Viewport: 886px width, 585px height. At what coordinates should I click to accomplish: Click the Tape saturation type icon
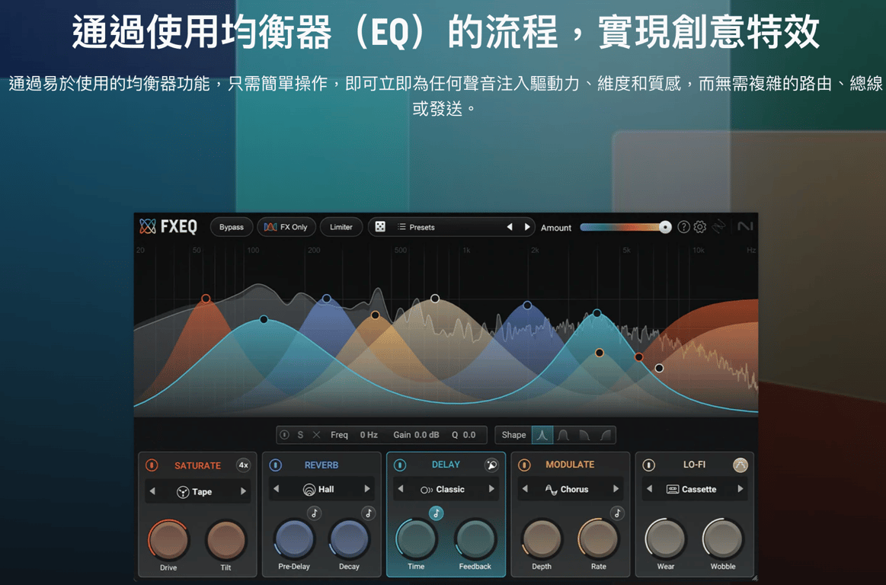click(x=183, y=492)
